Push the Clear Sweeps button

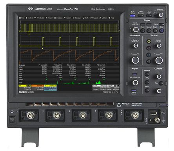tap(141, 16)
